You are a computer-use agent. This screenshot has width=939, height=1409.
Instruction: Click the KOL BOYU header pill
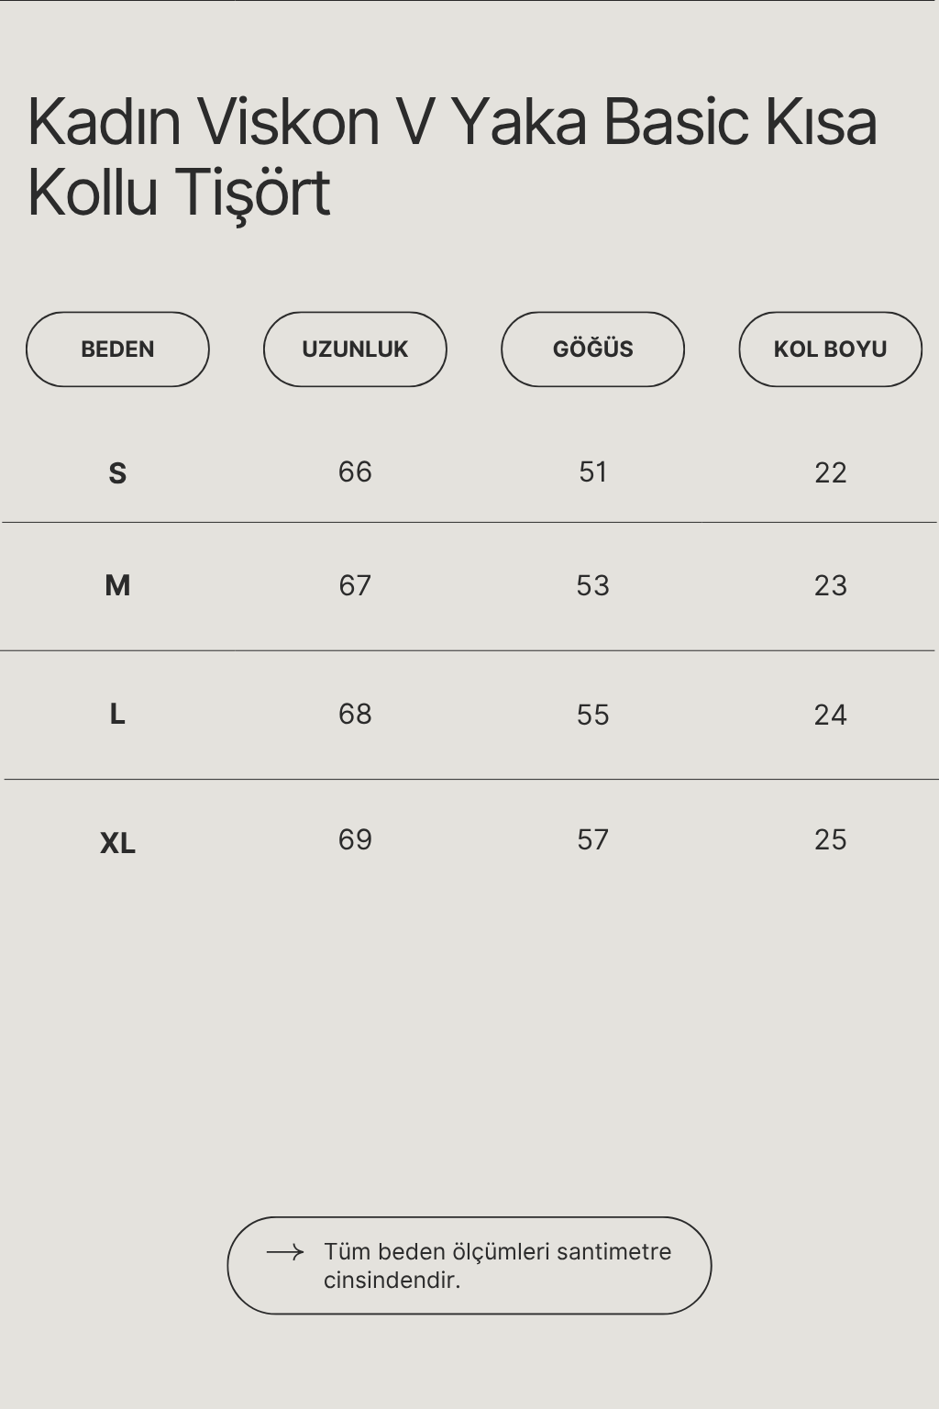(x=830, y=349)
